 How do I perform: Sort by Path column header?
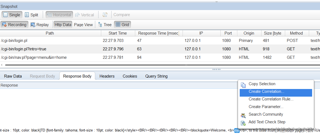pyautogui.click(x=50, y=33)
